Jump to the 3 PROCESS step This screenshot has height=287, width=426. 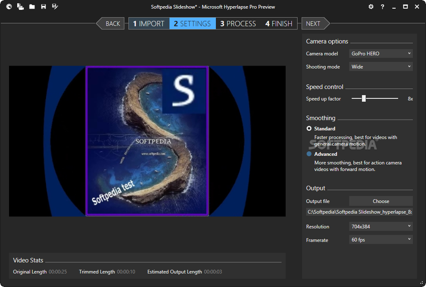tap(238, 24)
